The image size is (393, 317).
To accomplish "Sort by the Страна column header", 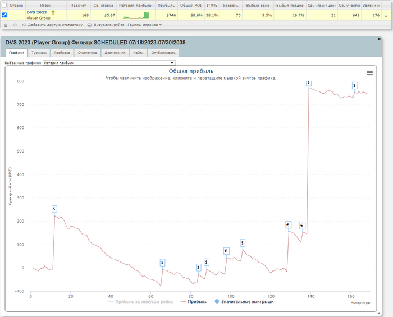I will [x=16, y=5].
